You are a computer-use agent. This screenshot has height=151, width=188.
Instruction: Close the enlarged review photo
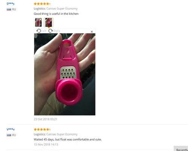click(x=92, y=32)
